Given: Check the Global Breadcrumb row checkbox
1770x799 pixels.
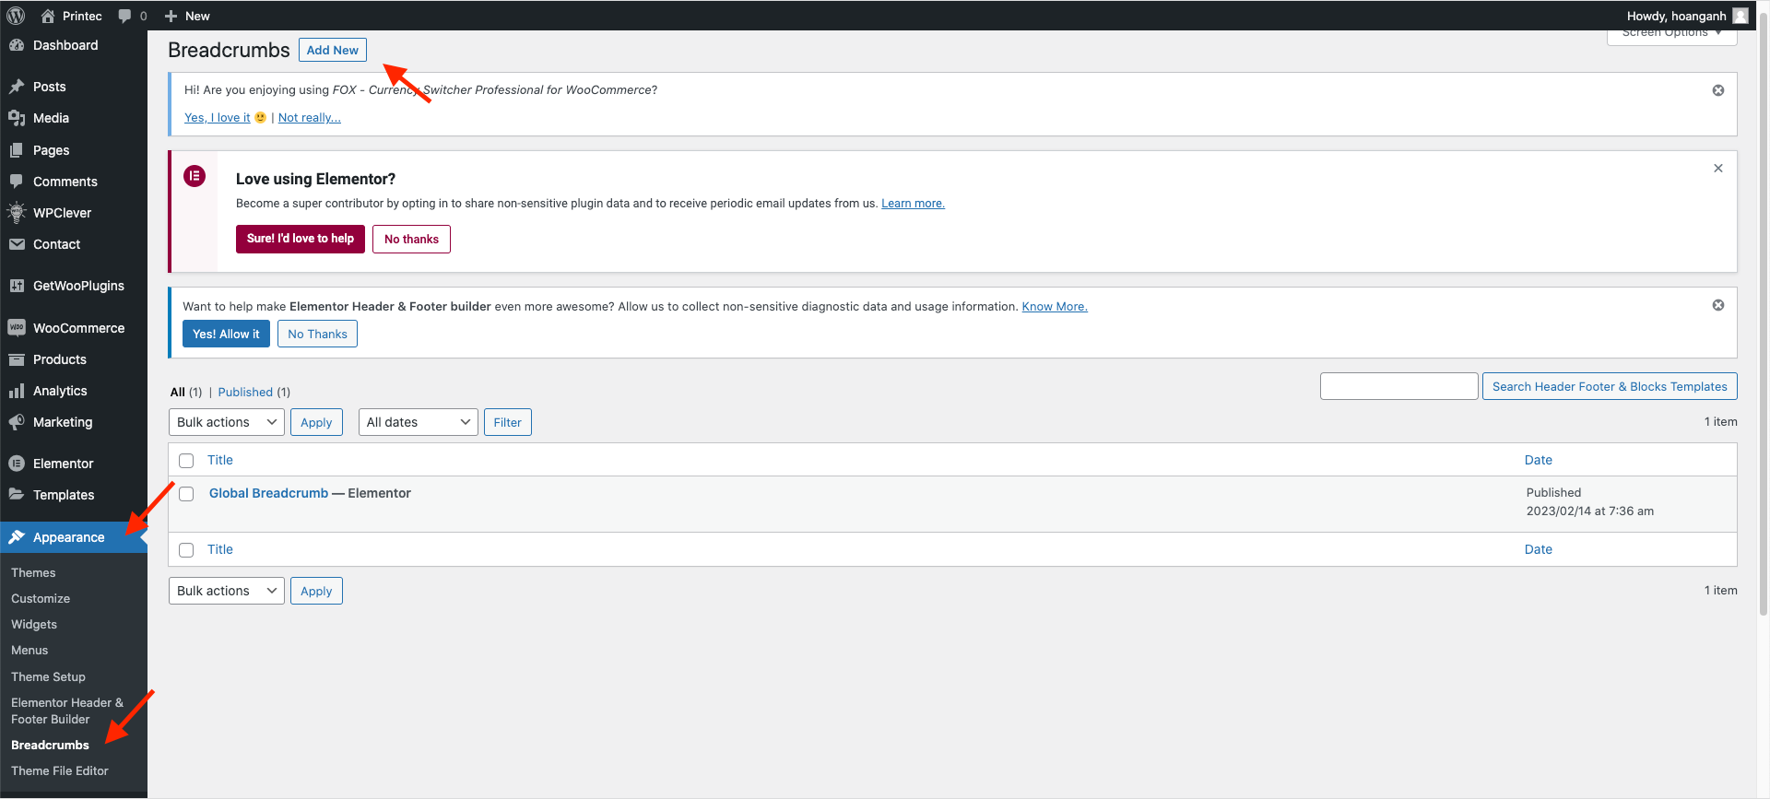Looking at the screenshot, I should (x=186, y=494).
